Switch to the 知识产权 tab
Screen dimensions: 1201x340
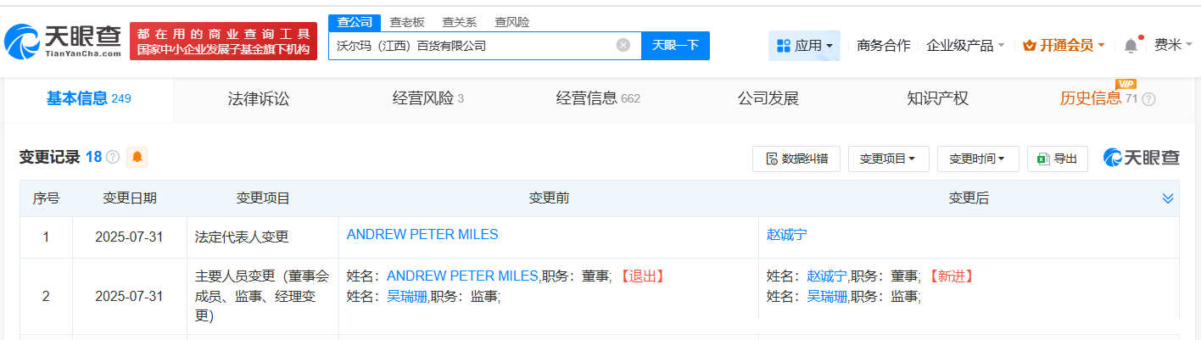[x=937, y=98]
